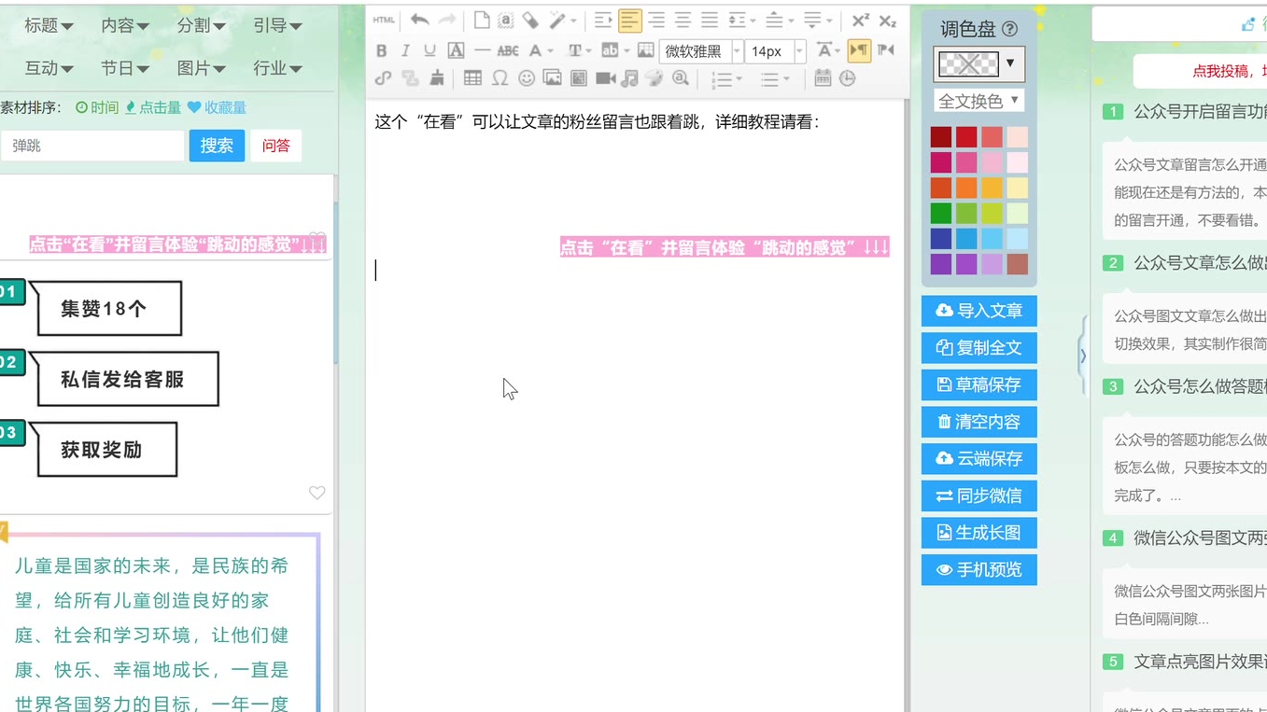Insert music with the music note icon
The image size is (1267, 712).
click(630, 78)
